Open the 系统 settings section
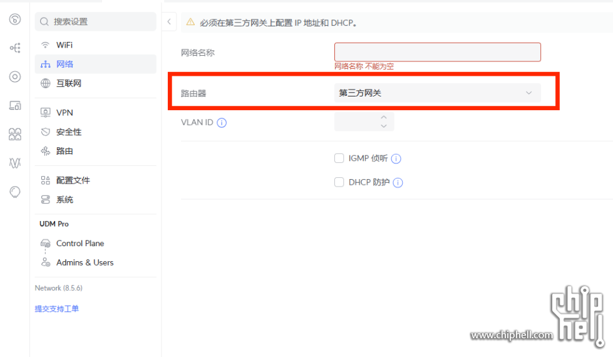613x357 pixels. click(x=95, y=199)
